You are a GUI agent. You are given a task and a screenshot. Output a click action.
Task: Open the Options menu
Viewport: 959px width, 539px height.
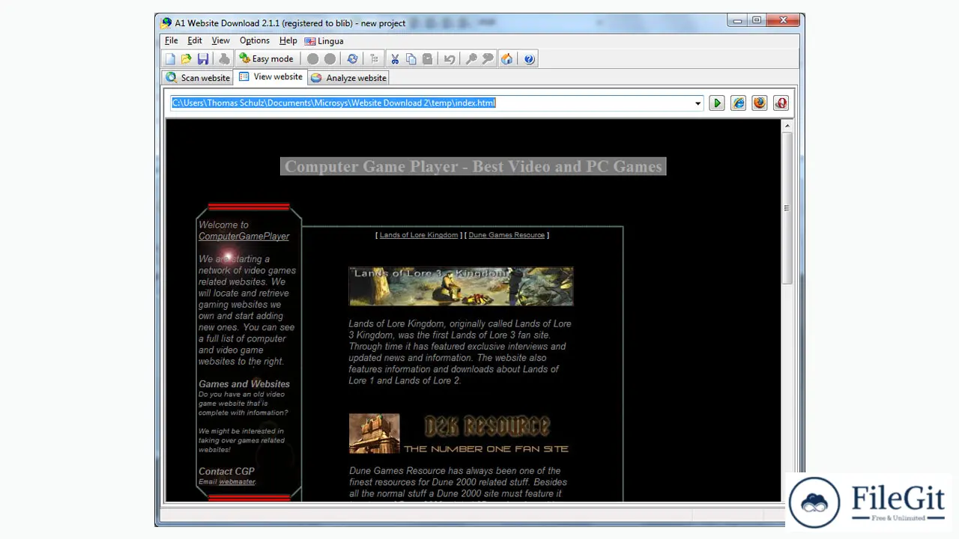[x=255, y=40]
